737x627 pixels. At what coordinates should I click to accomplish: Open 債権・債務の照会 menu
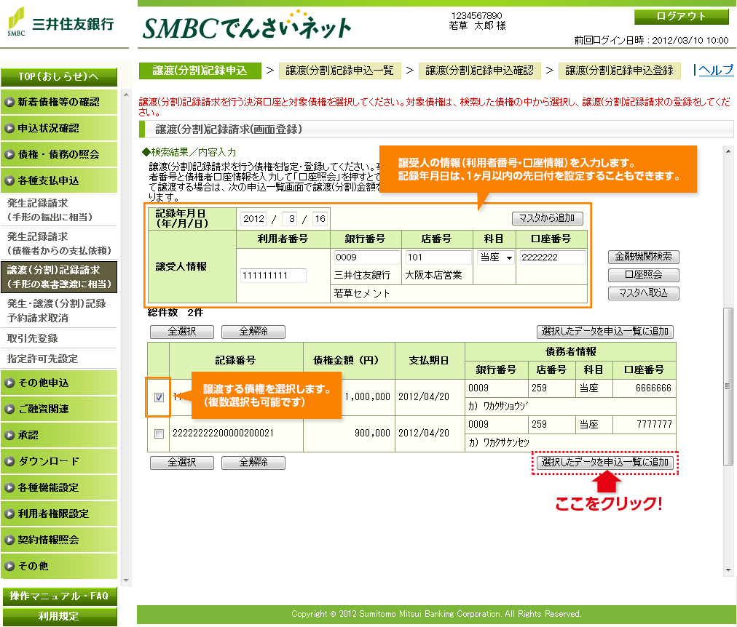tap(59, 154)
